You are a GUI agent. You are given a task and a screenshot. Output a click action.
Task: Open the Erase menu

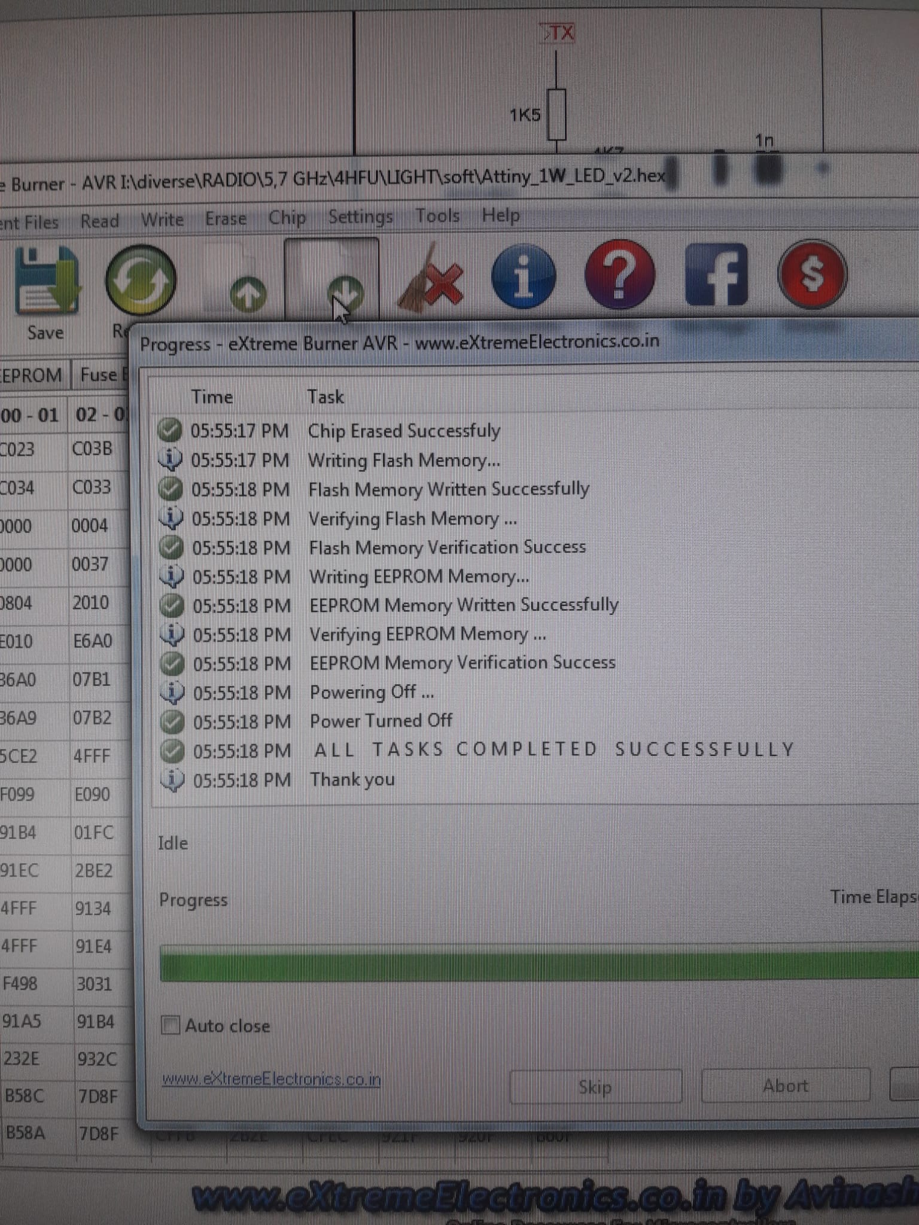[226, 218]
